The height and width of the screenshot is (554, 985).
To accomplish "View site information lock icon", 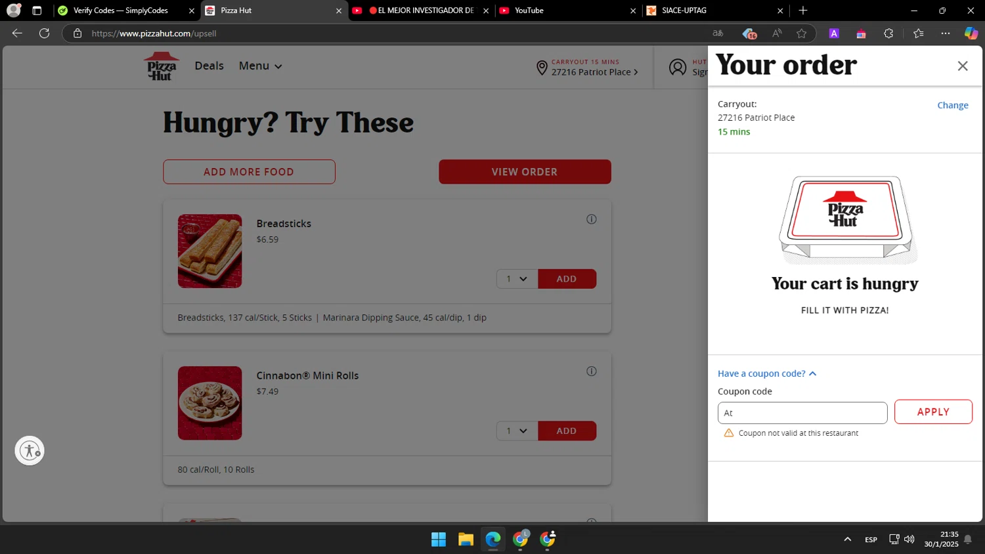I will tap(77, 33).
